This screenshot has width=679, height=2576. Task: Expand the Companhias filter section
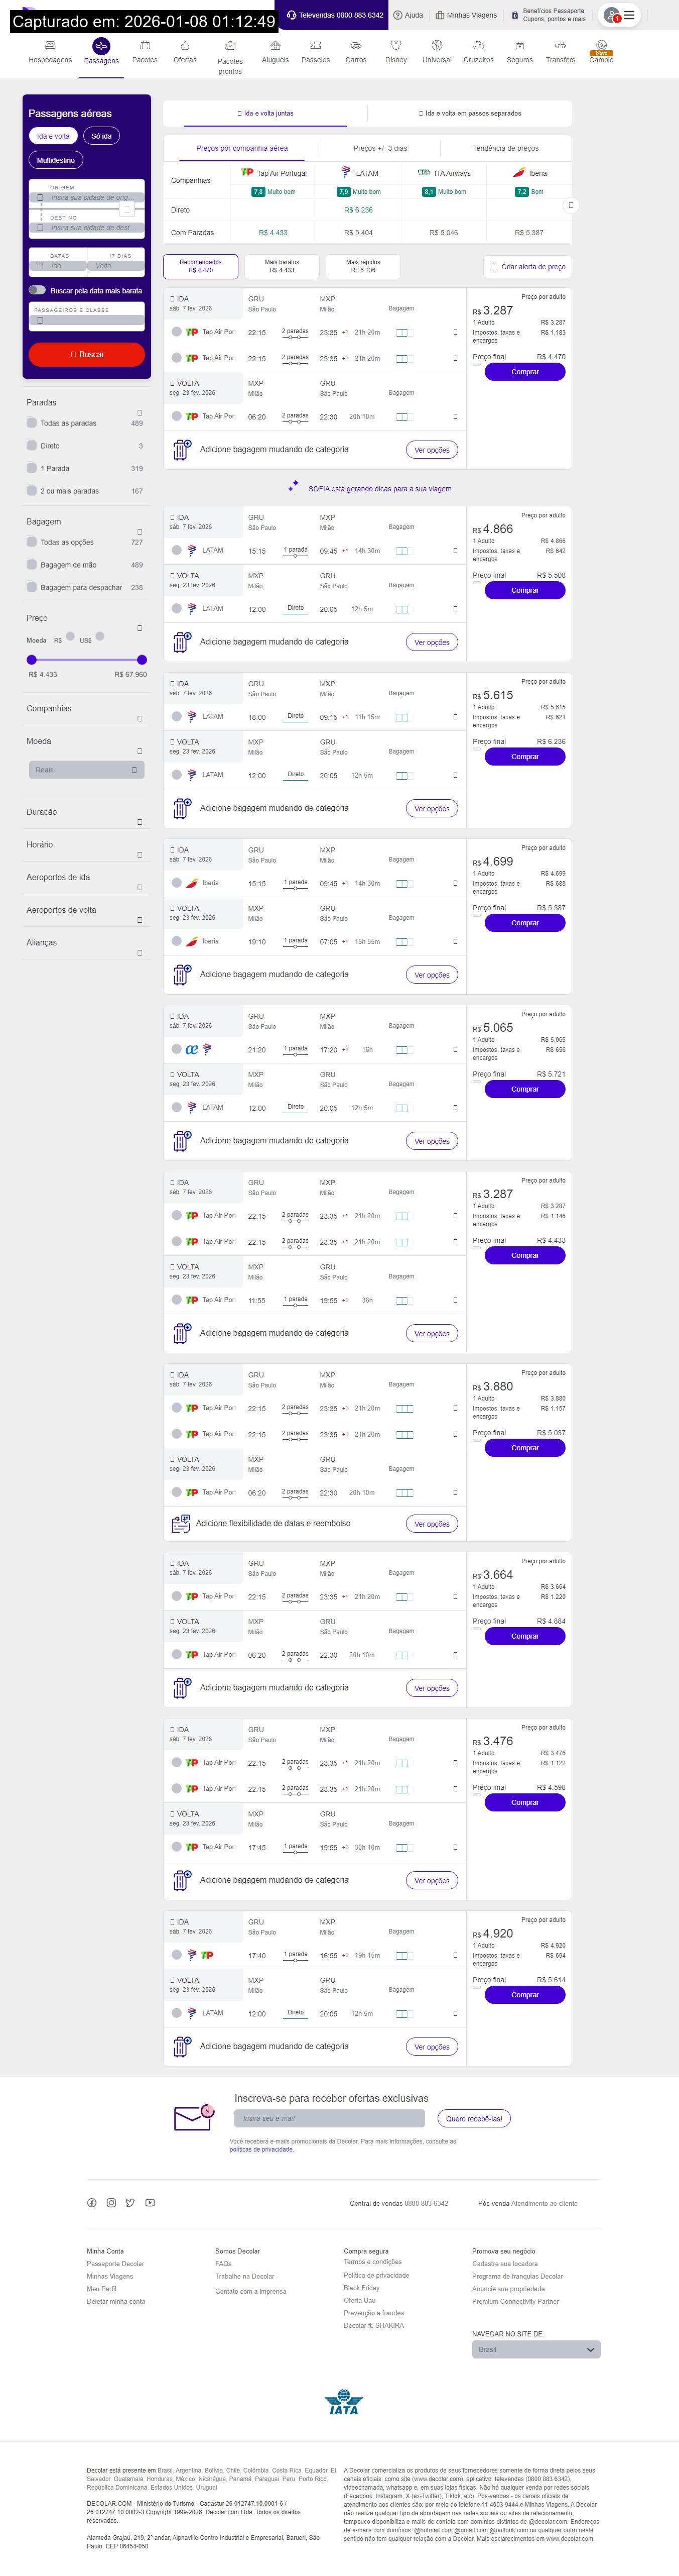pyautogui.click(x=139, y=718)
